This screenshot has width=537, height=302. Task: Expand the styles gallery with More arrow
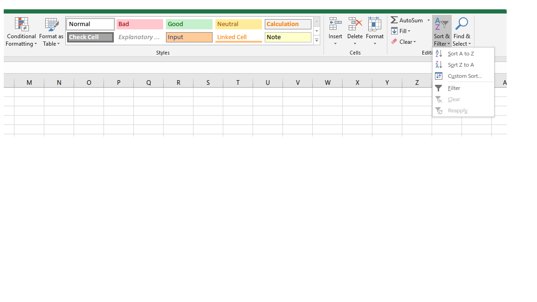[x=317, y=40]
